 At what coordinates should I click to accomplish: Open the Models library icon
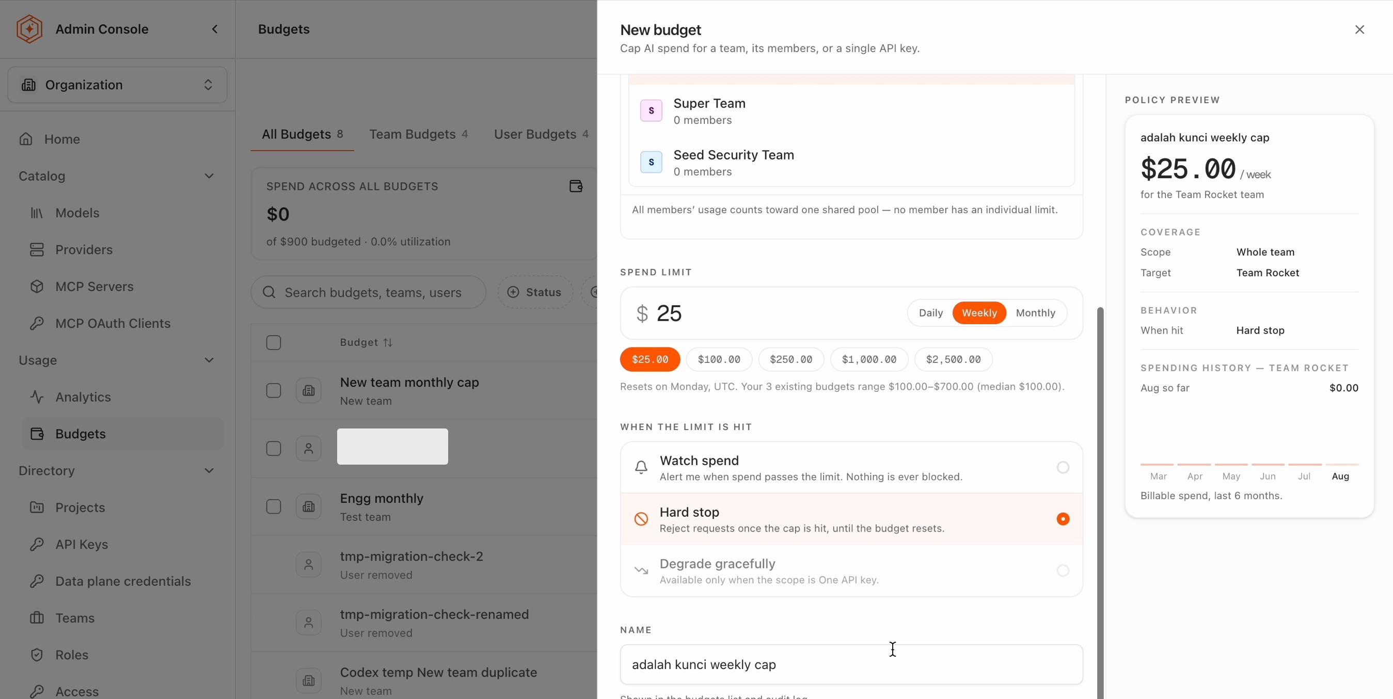pyautogui.click(x=37, y=213)
